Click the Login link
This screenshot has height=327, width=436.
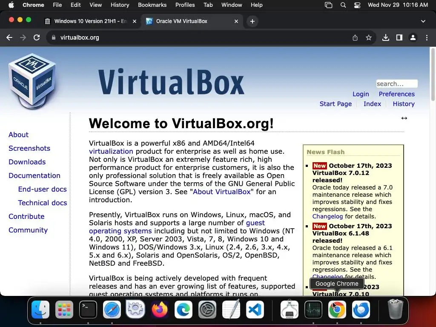361,94
